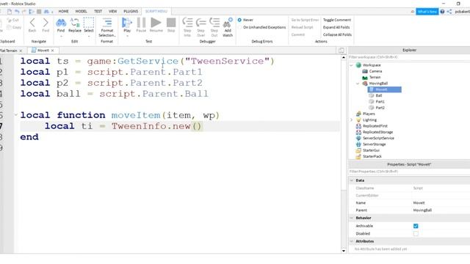Screen dimensions: 470x264
Task: Open the Find dropdown arrow
Action: (61, 36)
